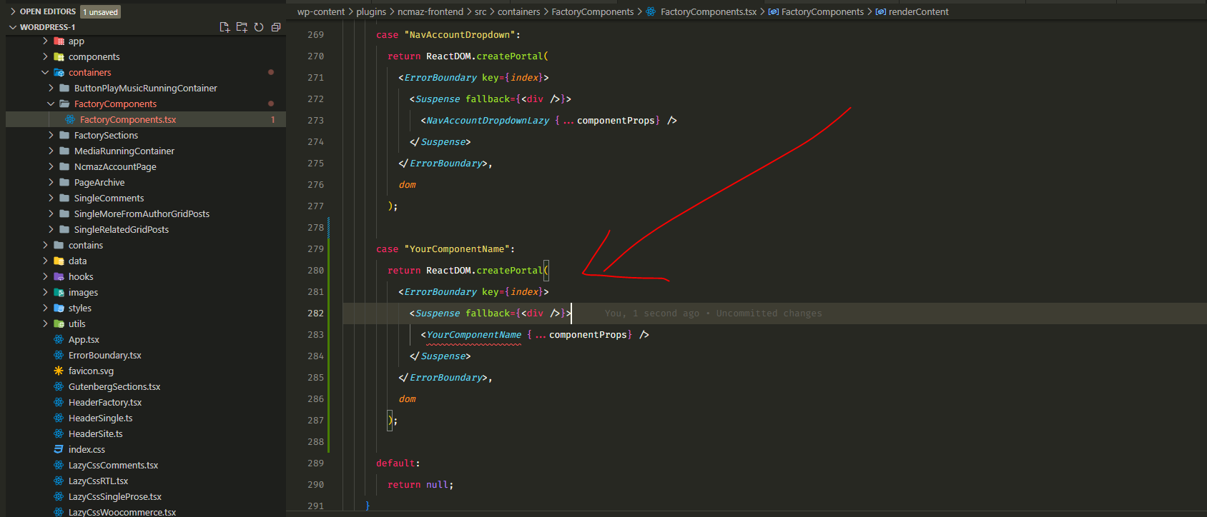This screenshot has height=517, width=1207.
Task: Expand the components folder chevron
Action: (x=45, y=57)
